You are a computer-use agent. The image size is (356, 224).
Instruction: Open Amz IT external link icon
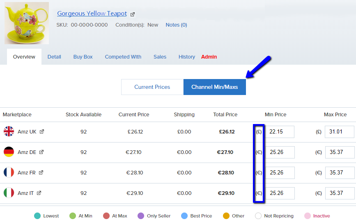click(39, 193)
